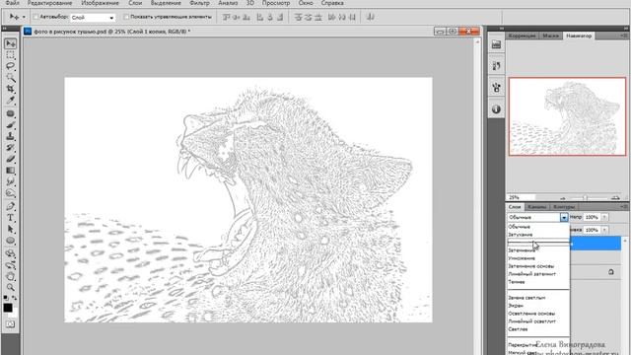Select the Lasso tool
Viewport: 631px width, 355px height.
(11, 66)
